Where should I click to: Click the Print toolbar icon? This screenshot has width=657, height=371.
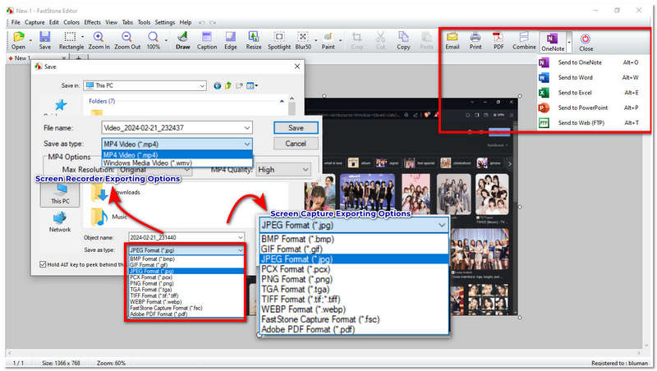tap(475, 40)
